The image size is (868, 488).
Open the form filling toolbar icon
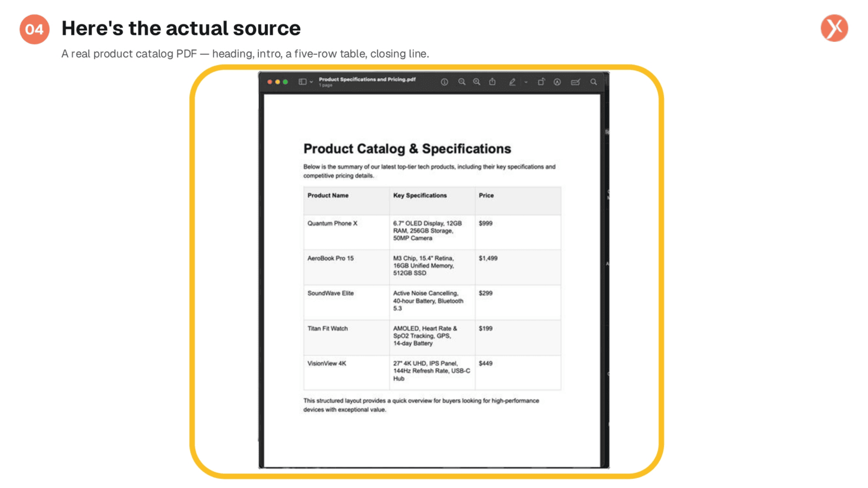576,82
